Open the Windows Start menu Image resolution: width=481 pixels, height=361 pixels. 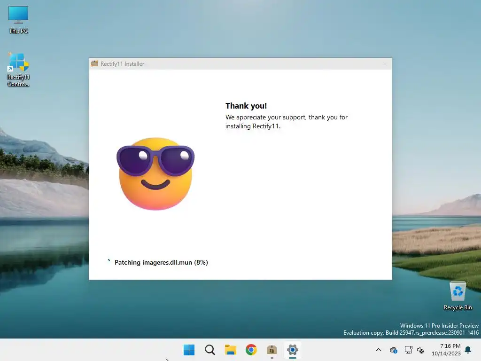point(189,350)
